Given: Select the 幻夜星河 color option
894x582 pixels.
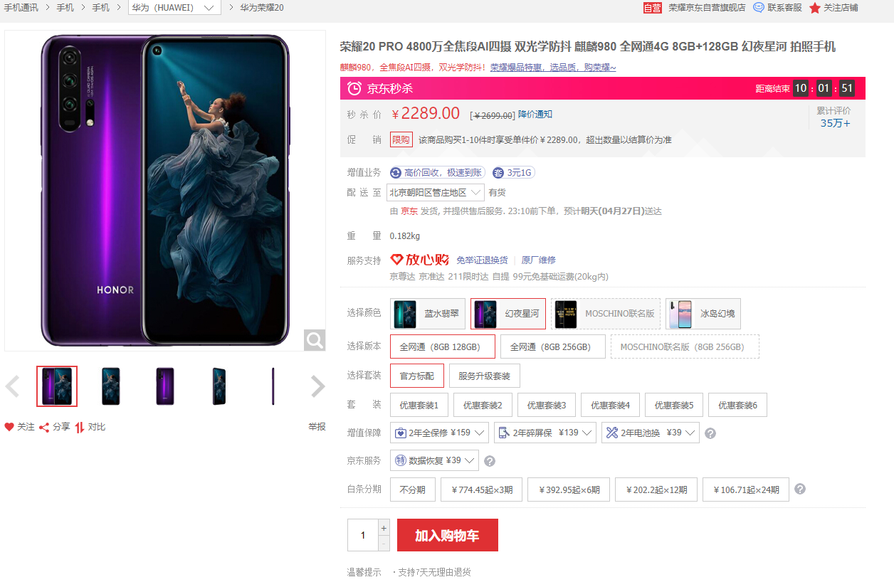Looking at the screenshot, I should coord(508,314).
